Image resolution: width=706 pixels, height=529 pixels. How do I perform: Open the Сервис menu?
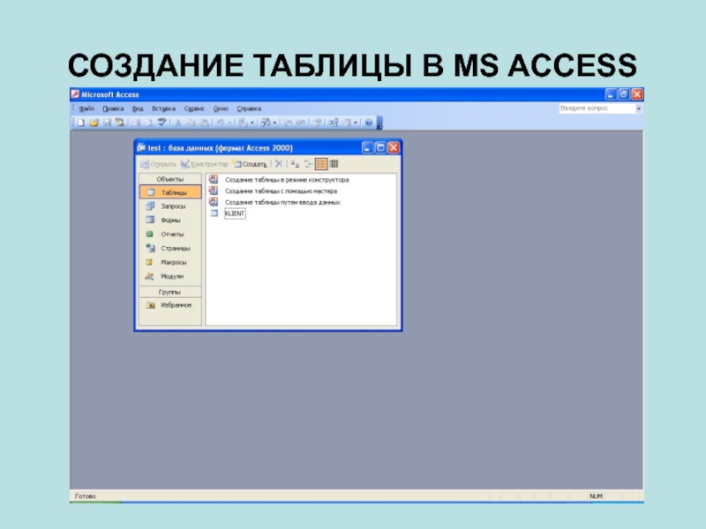pyautogui.click(x=194, y=108)
